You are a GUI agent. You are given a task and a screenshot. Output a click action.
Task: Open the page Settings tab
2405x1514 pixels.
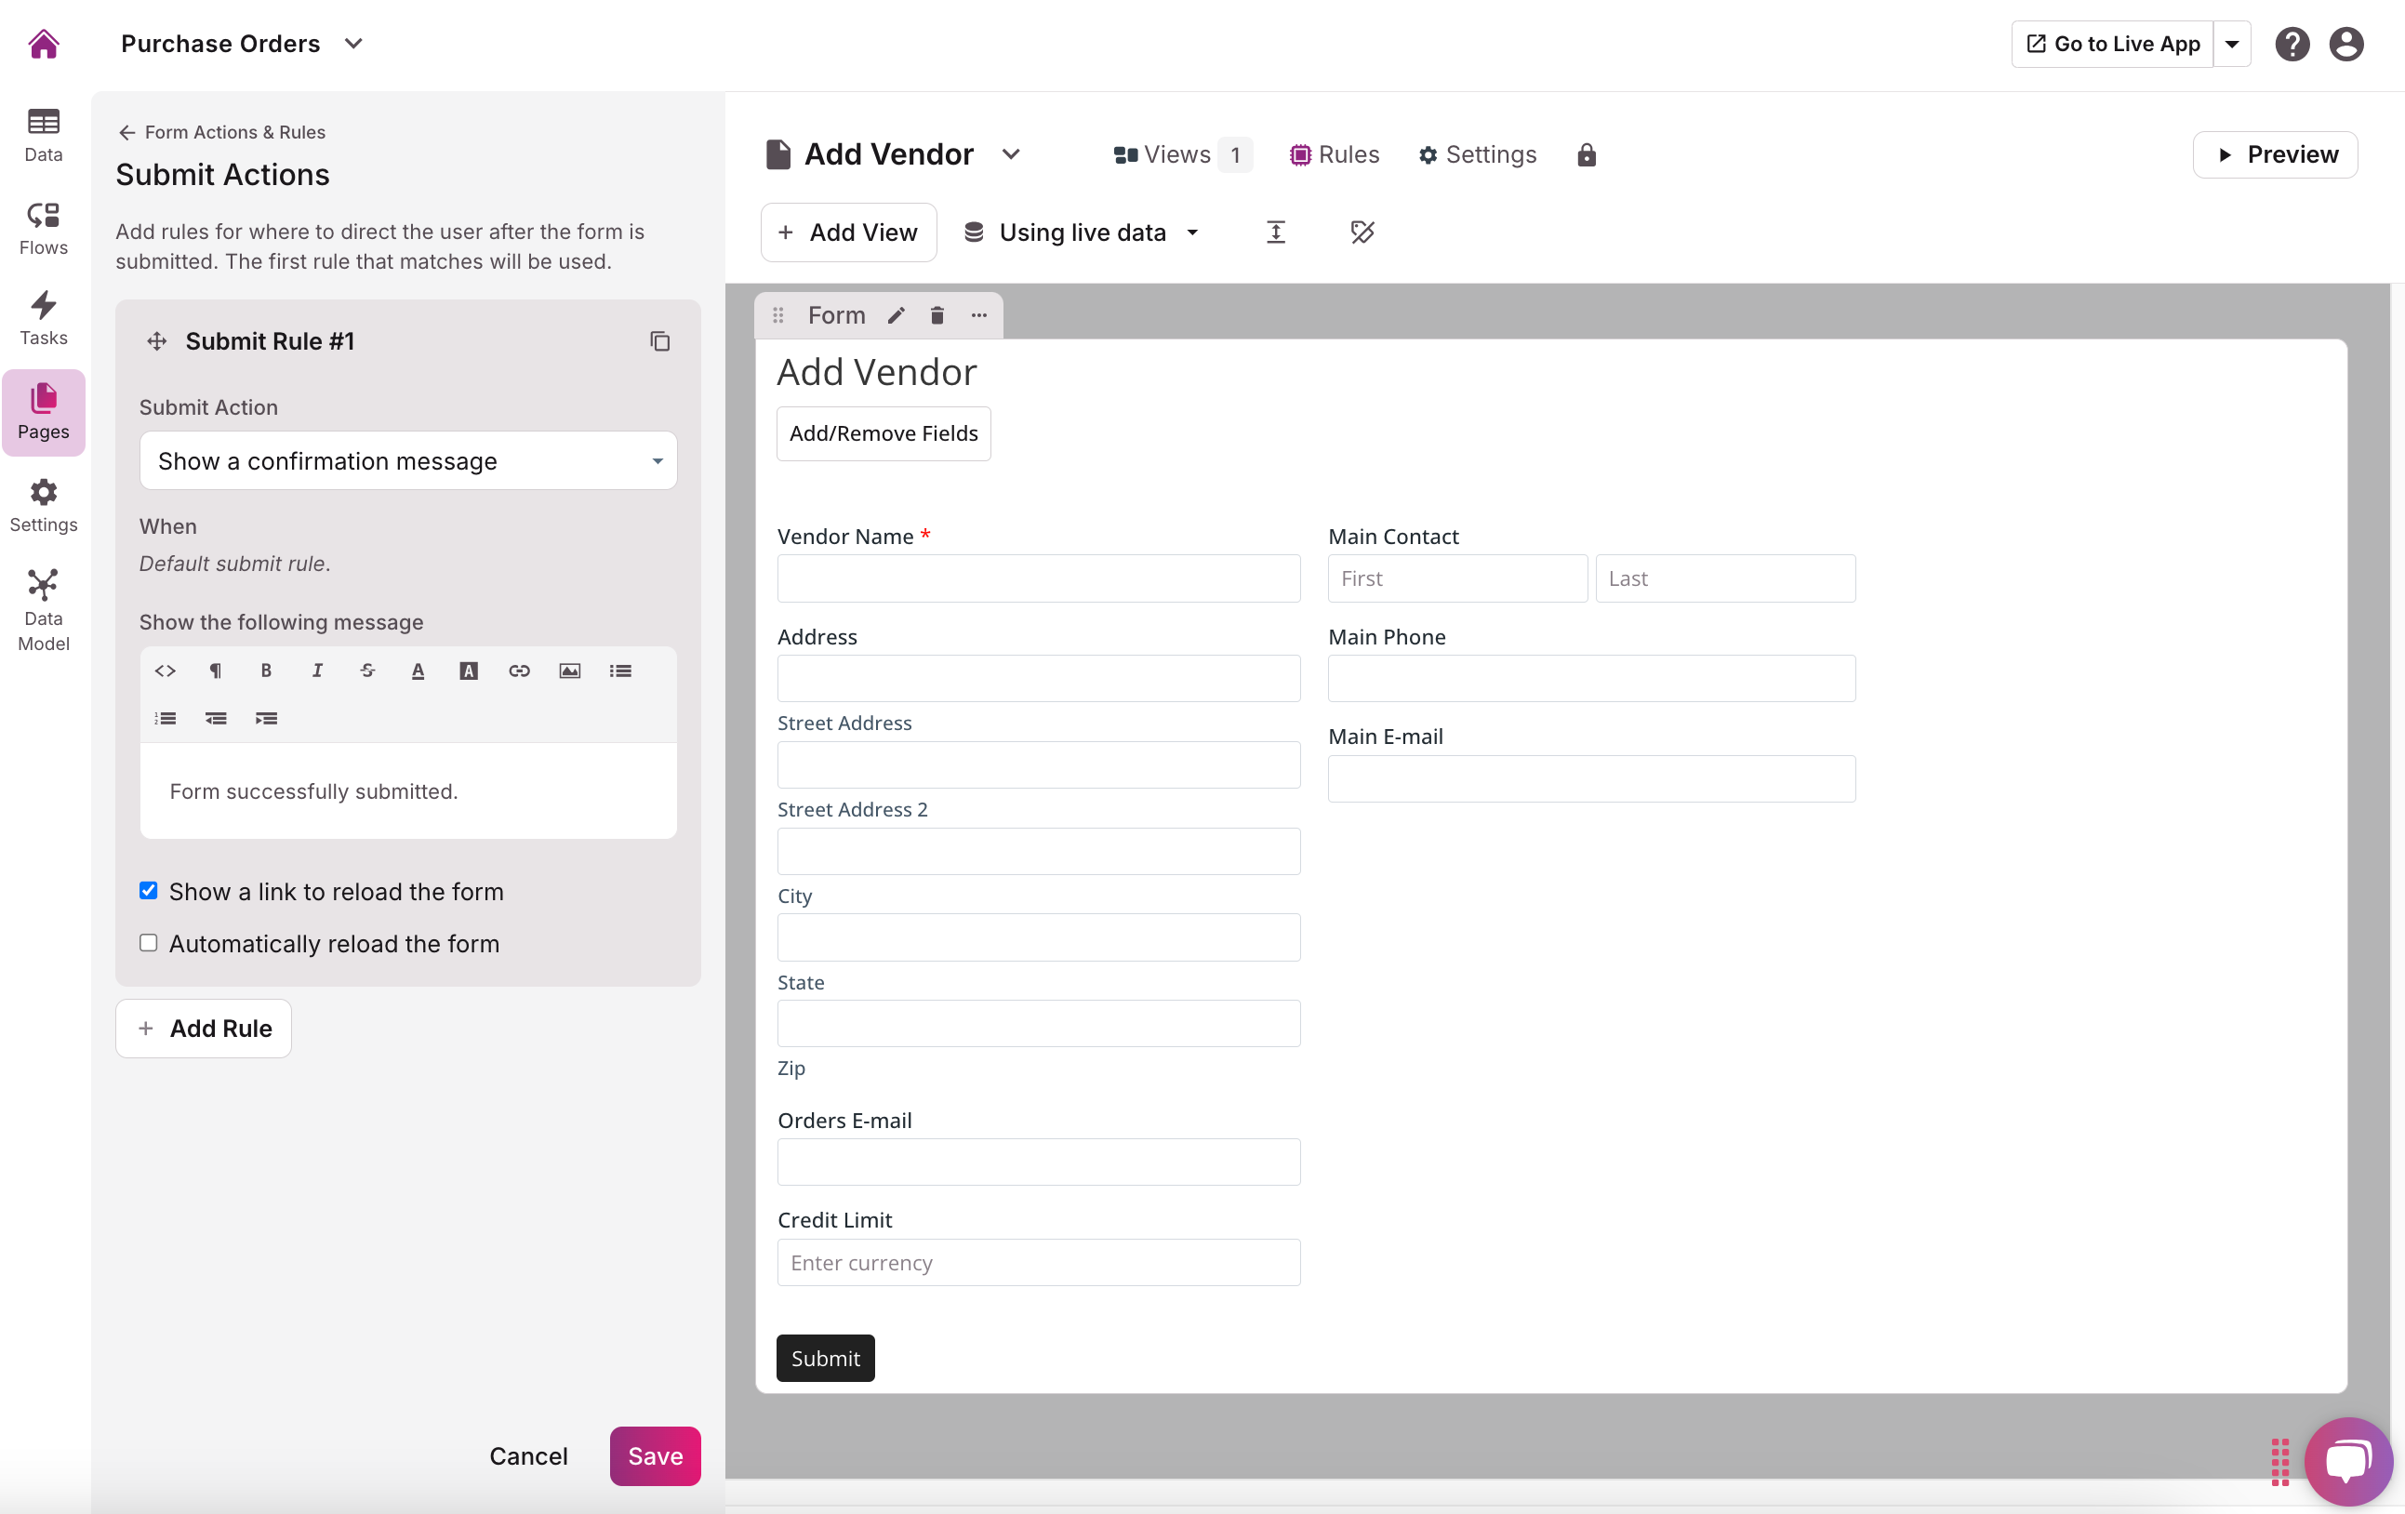pos(1477,154)
